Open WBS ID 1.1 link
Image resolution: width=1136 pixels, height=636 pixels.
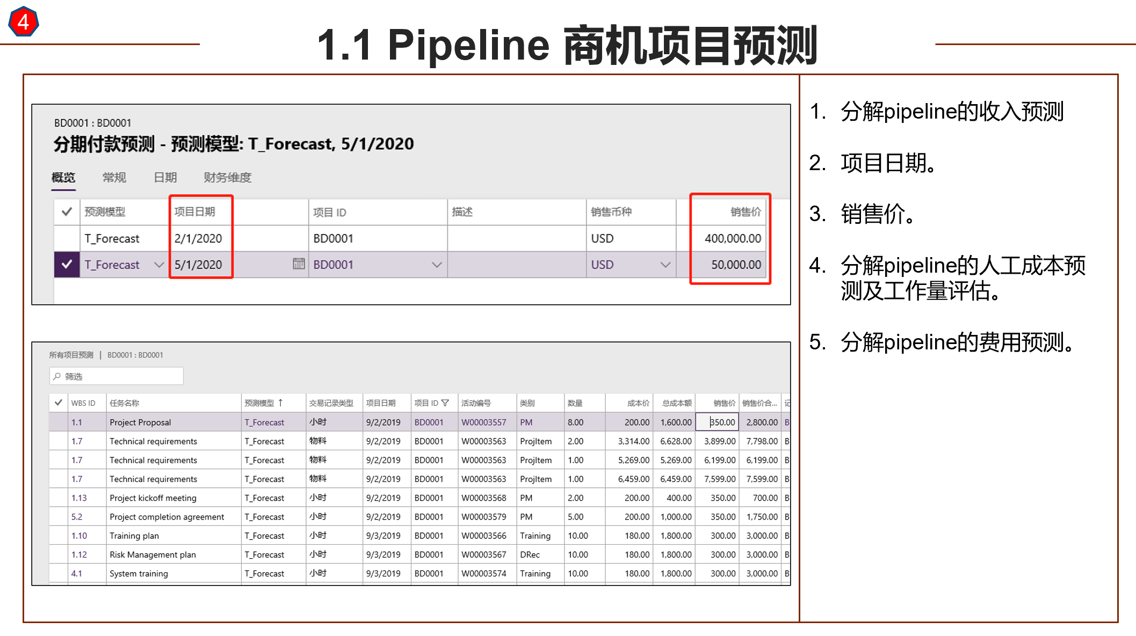(x=77, y=422)
